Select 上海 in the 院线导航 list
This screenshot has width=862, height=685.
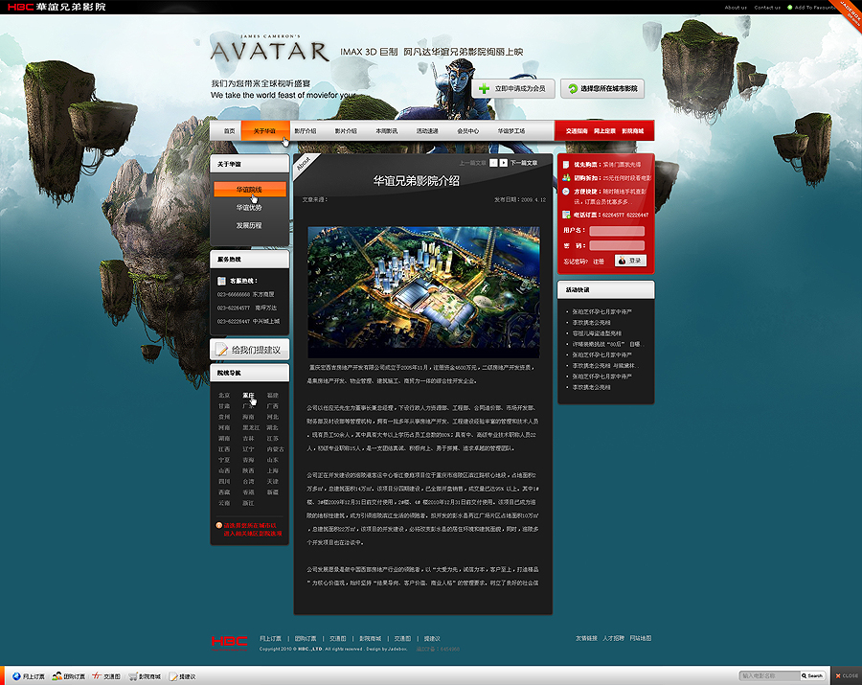273,470
